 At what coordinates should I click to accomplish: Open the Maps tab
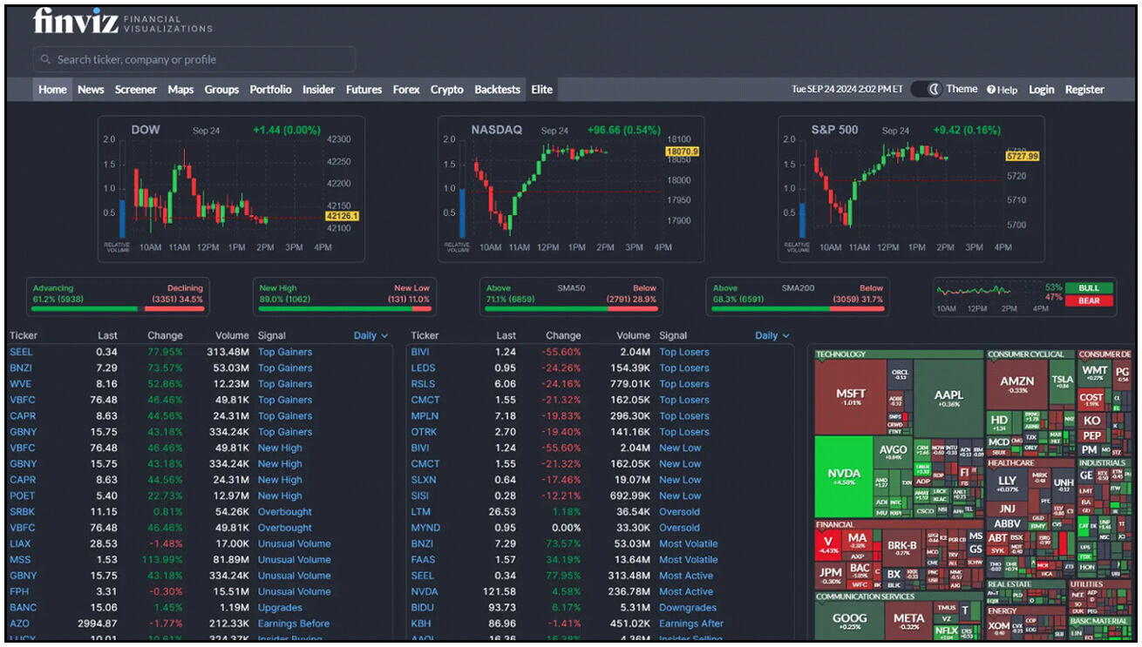click(180, 90)
